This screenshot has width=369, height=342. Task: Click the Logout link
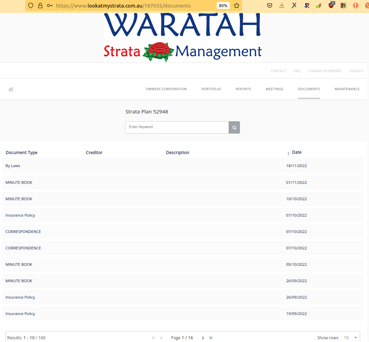tap(356, 71)
